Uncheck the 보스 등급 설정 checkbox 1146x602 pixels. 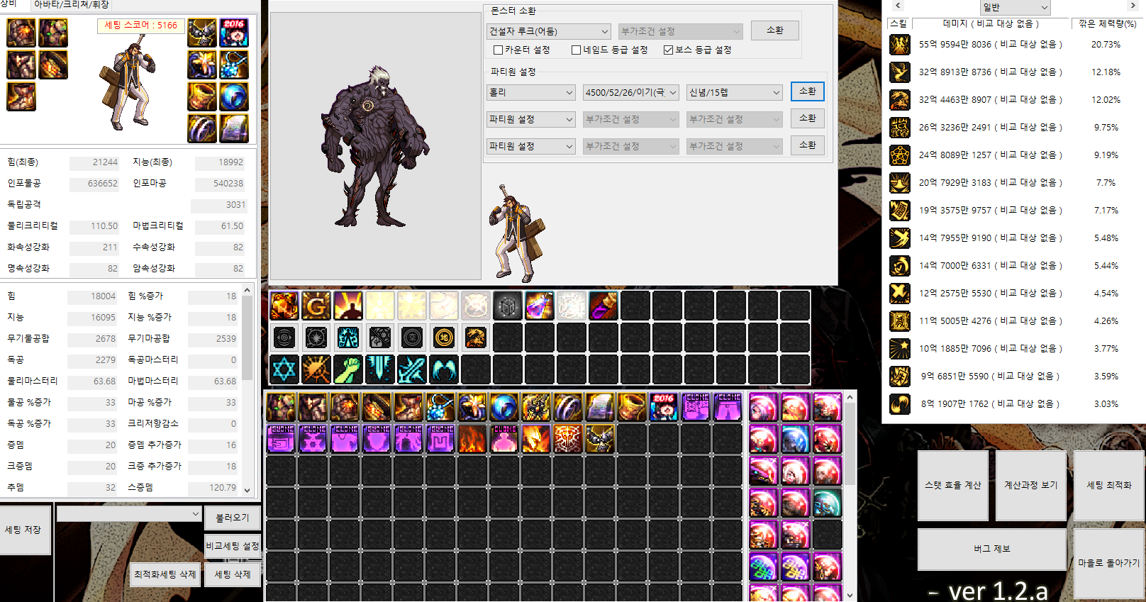pos(668,50)
